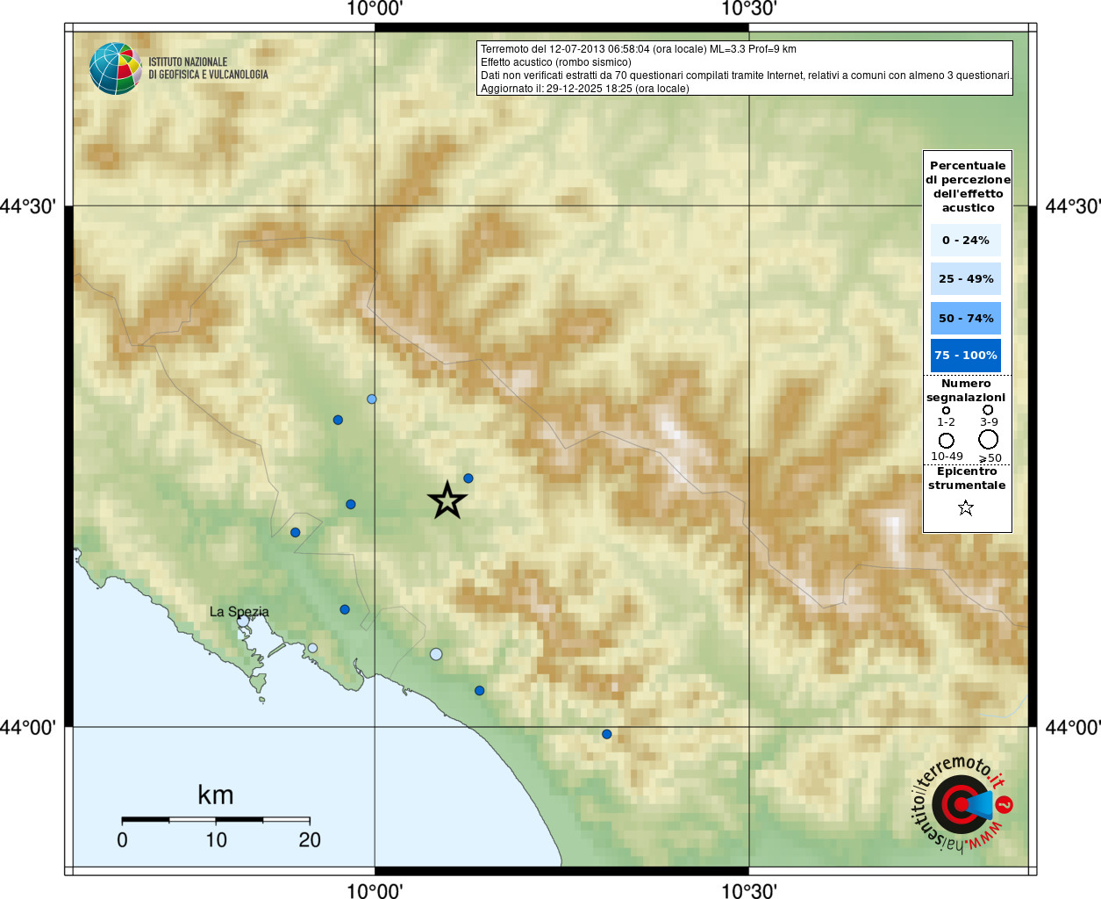Click the ISTITUTO NAZIONALE DI GEOFISICA text
The height and width of the screenshot is (899, 1101).
tap(208, 68)
